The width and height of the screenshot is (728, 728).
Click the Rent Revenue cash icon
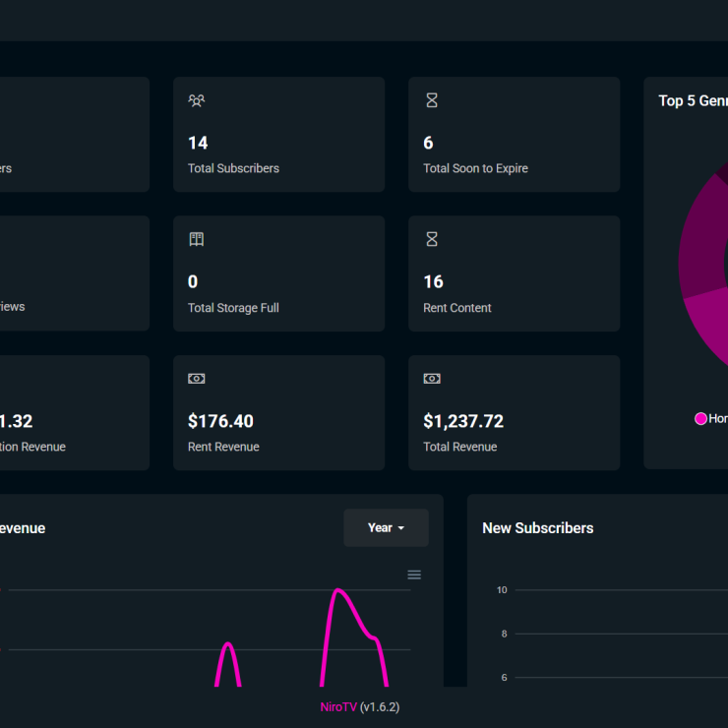(197, 379)
